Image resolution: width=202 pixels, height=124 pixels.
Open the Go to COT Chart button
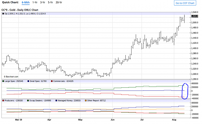point(185,3)
